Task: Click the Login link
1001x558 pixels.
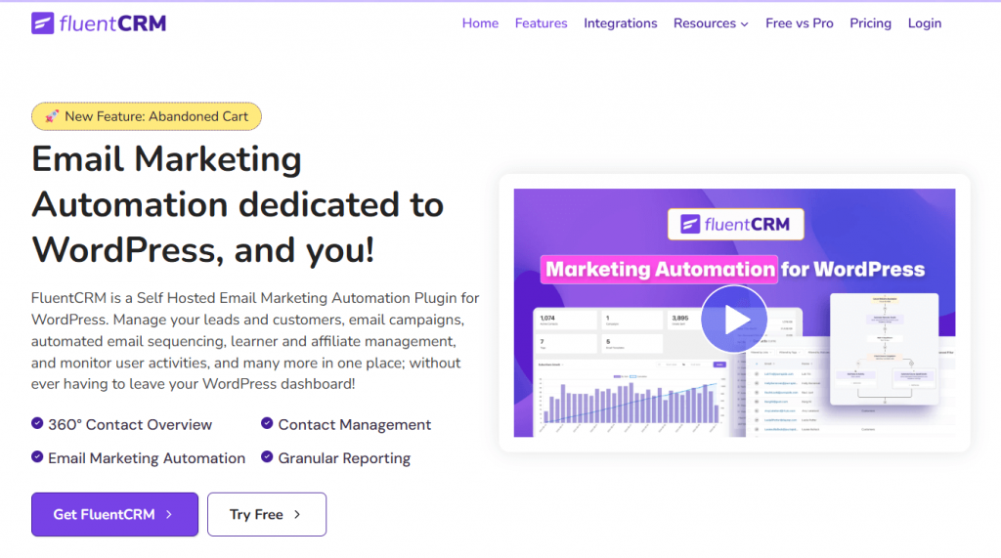Action: pos(925,23)
